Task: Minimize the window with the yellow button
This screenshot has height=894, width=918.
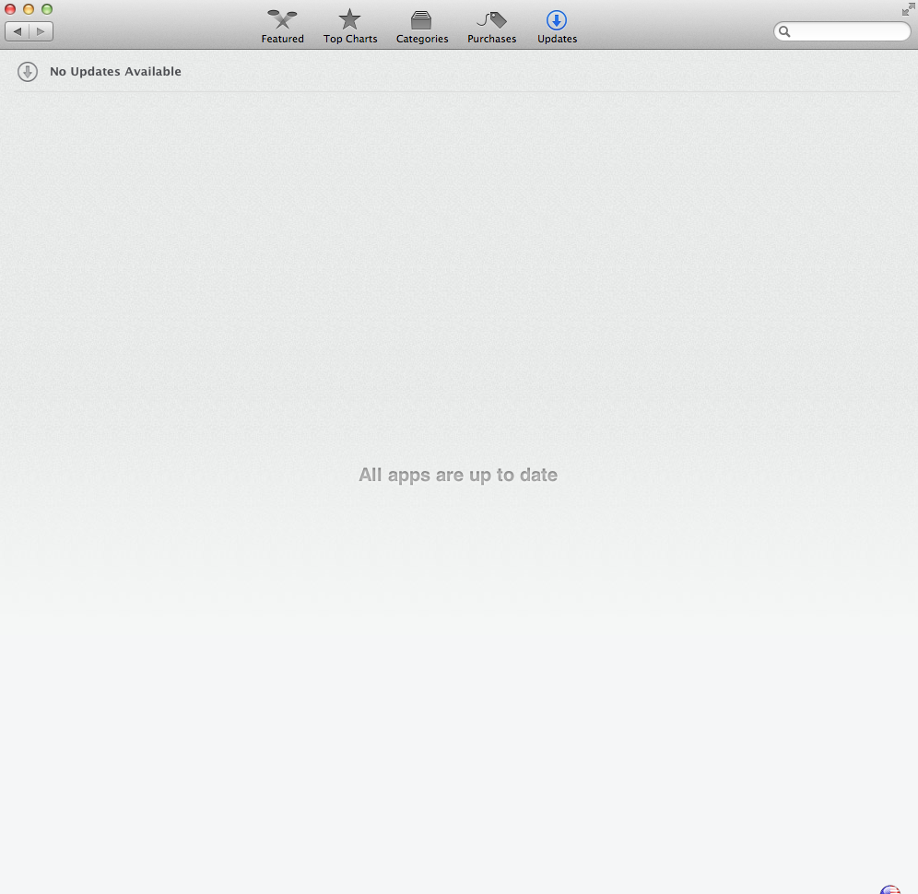Action: click(x=28, y=9)
